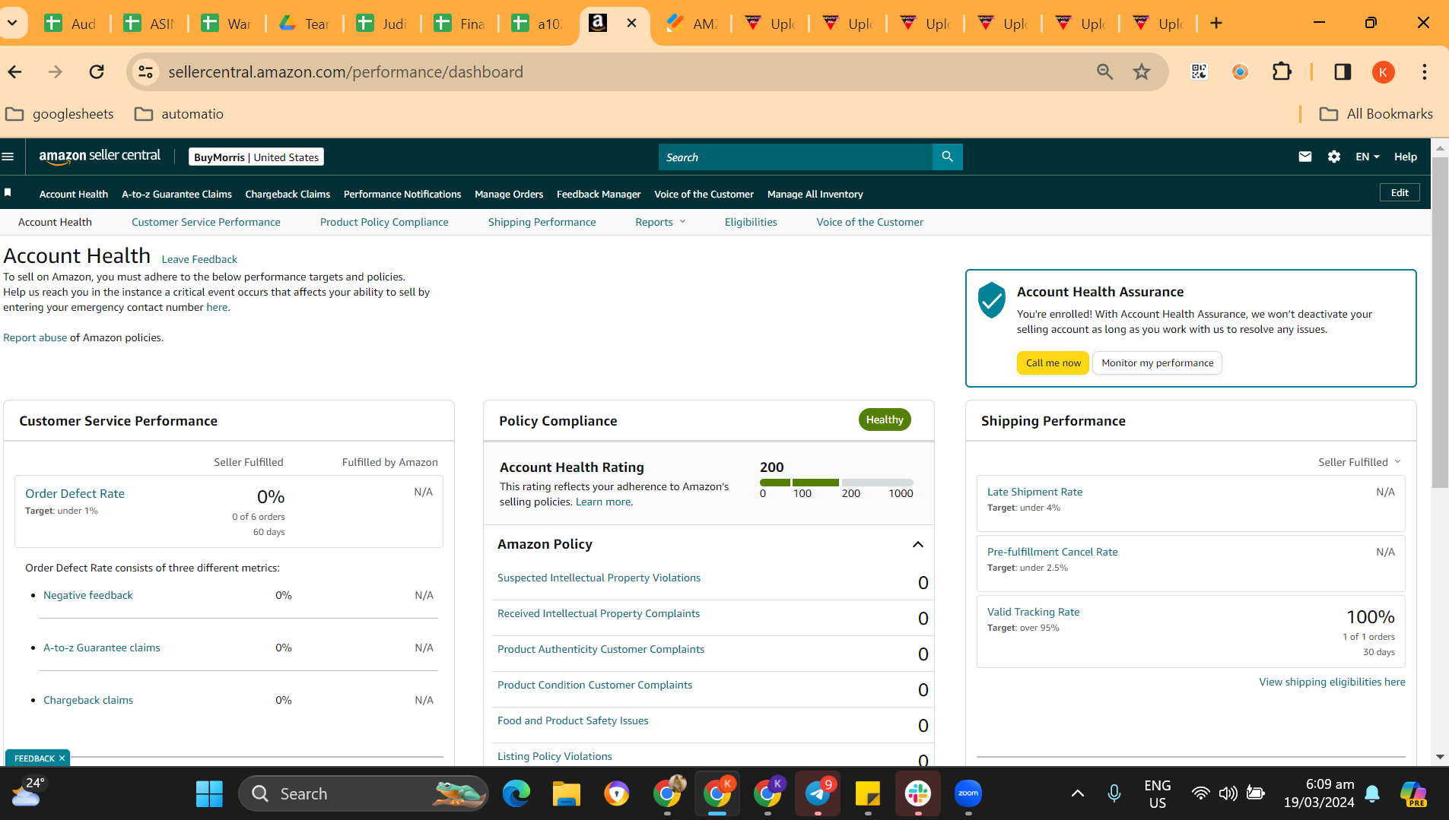The height and width of the screenshot is (820, 1449).
Task: Open the tab search chevron in Chrome
Action: (x=12, y=23)
